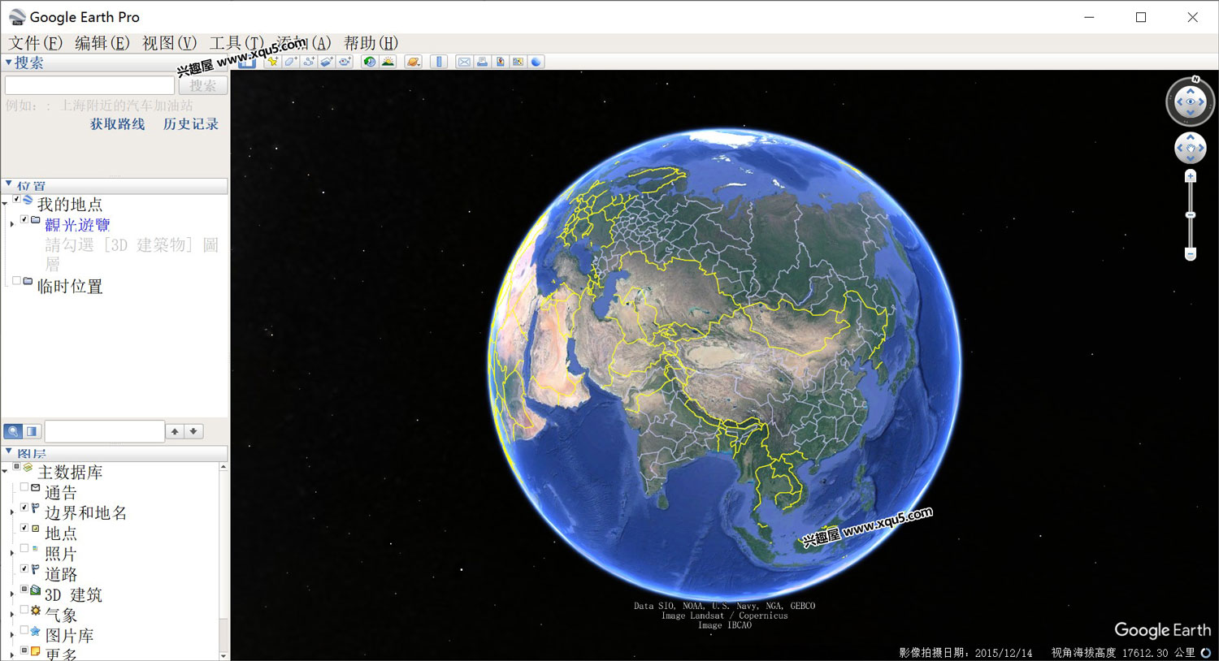Screen dimensions: 1219x661
Task: Open the planet switcher Saturn icon
Action: point(414,62)
